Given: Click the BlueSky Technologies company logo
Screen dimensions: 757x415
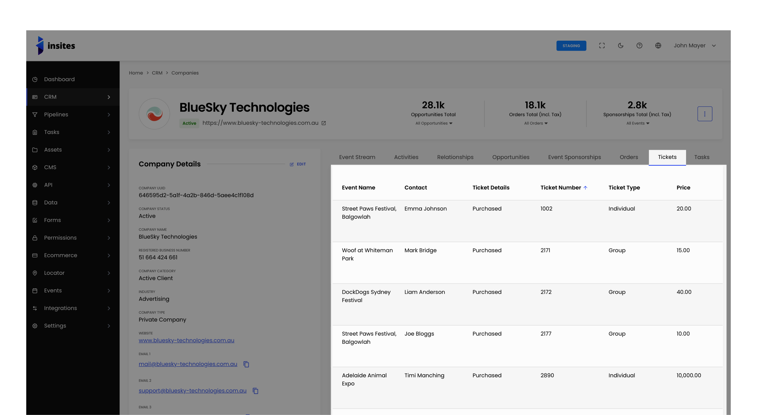Looking at the screenshot, I should (154, 114).
